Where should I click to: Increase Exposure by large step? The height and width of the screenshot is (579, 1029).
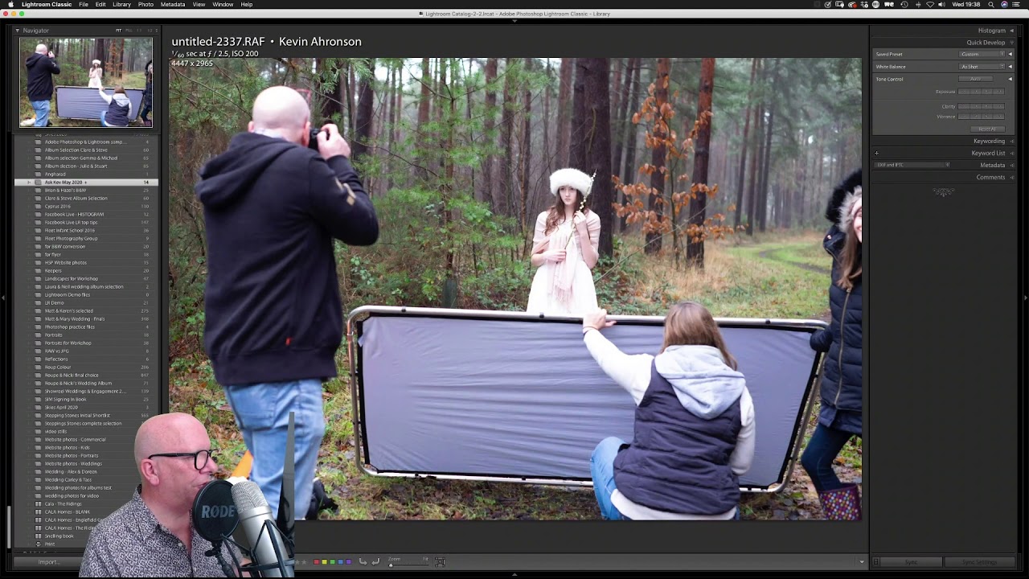point(998,92)
